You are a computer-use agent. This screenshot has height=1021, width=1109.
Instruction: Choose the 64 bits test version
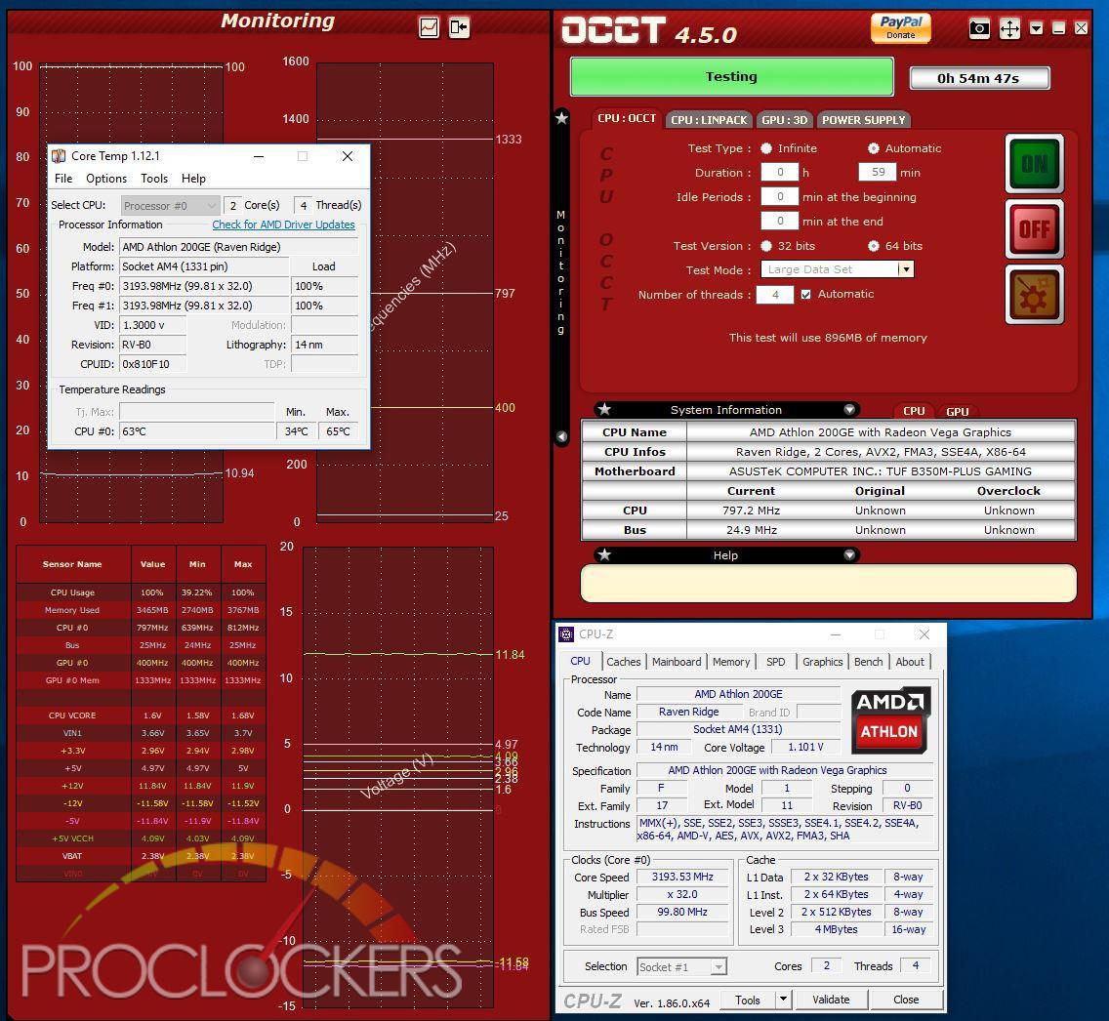pos(874,246)
